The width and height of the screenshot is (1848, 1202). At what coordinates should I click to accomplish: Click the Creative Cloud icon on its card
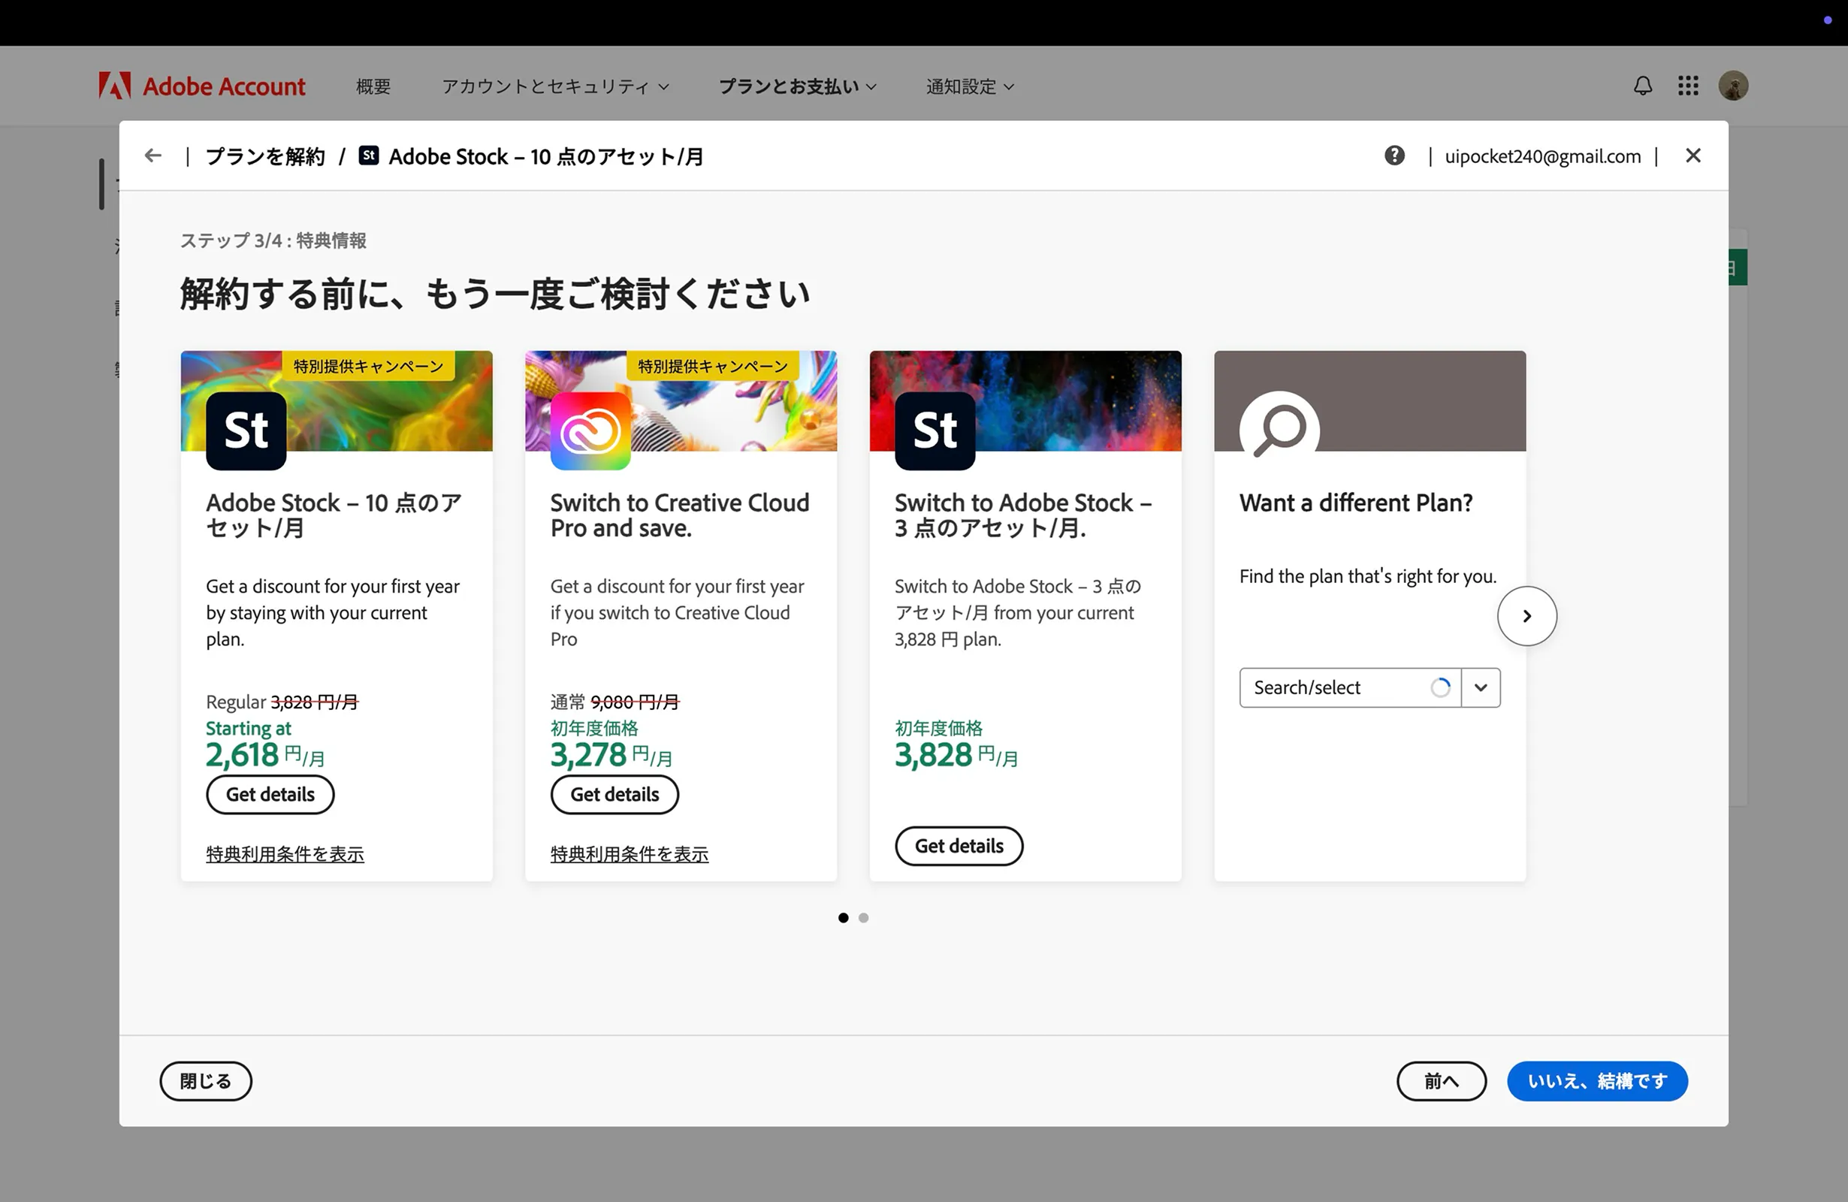(x=590, y=430)
